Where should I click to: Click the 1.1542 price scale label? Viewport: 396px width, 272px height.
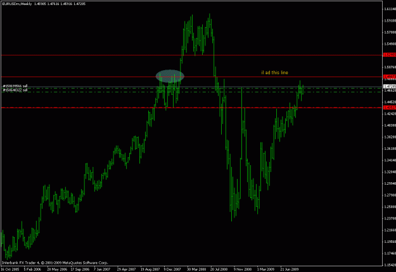click(390, 265)
